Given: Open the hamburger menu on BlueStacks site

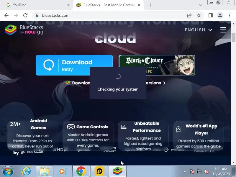Looking at the screenshot, I should [223, 30].
